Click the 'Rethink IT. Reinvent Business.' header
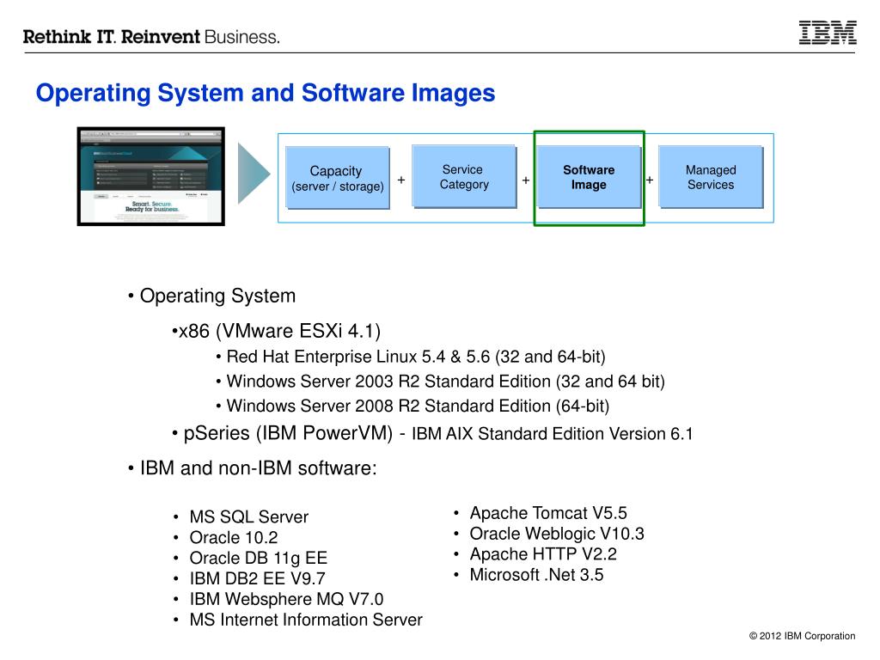This screenshot has width=880, height=660. click(x=151, y=37)
